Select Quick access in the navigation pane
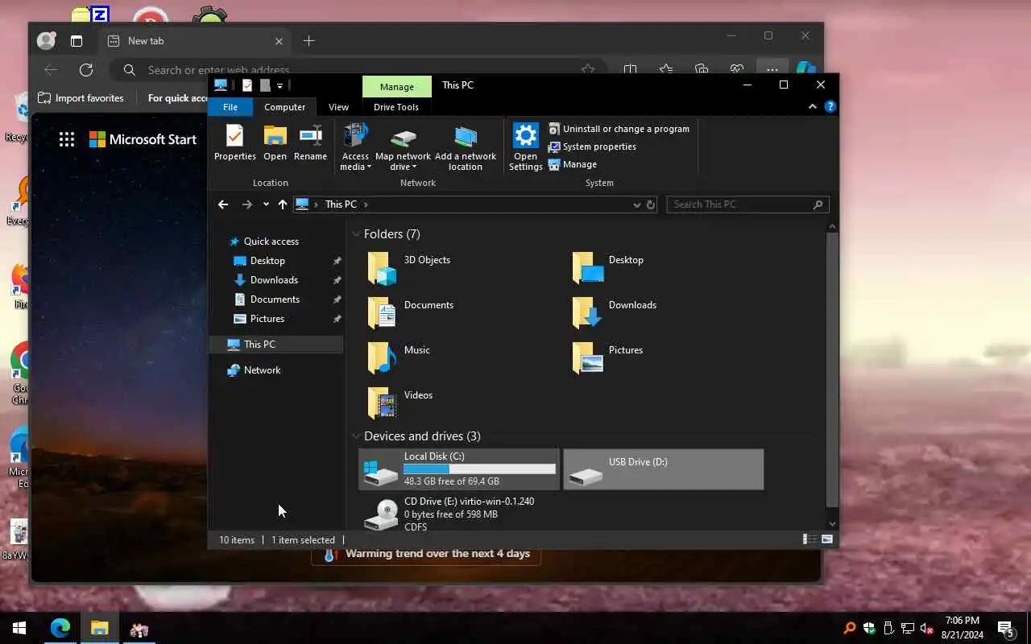 click(x=271, y=242)
